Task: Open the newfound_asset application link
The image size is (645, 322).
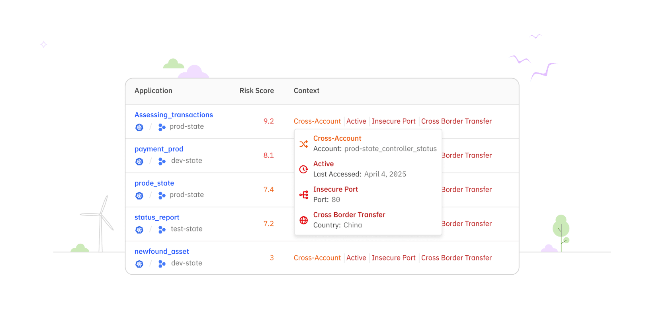Action: [162, 252]
